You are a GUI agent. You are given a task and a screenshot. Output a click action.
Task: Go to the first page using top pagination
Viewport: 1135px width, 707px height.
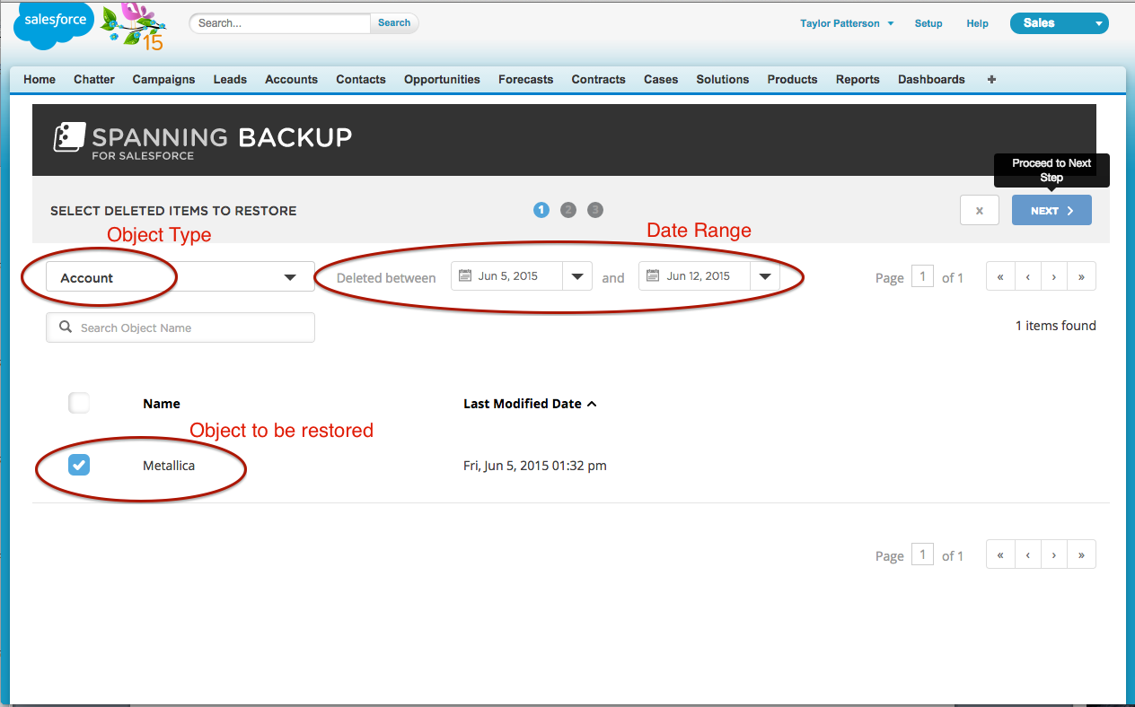999,277
